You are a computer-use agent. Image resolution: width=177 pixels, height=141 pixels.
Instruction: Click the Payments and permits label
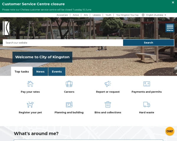pos(147,92)
